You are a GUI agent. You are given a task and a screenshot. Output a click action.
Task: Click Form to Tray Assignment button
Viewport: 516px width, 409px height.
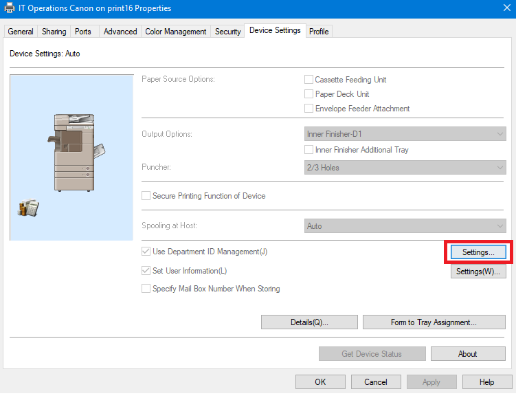434,322
